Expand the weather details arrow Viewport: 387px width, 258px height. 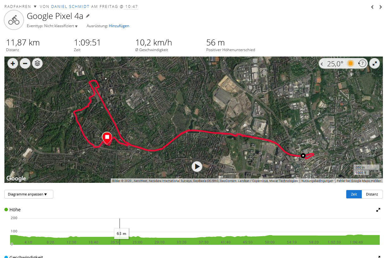coord(322,64)
